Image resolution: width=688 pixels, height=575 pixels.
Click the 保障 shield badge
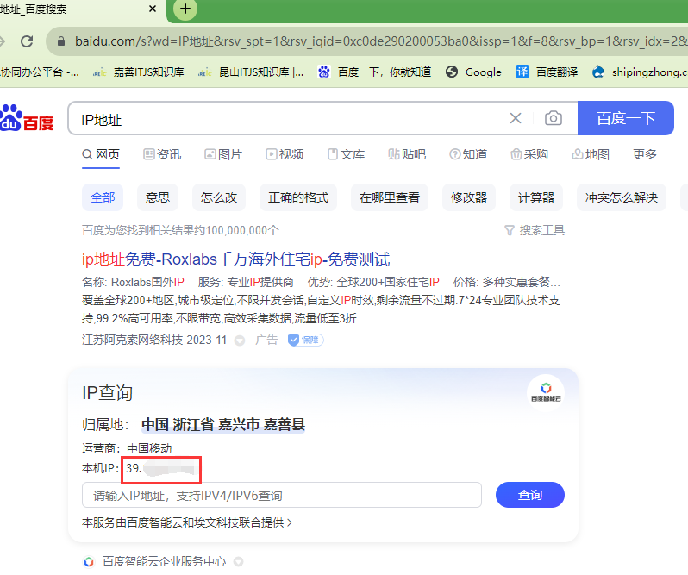point(306,340)
